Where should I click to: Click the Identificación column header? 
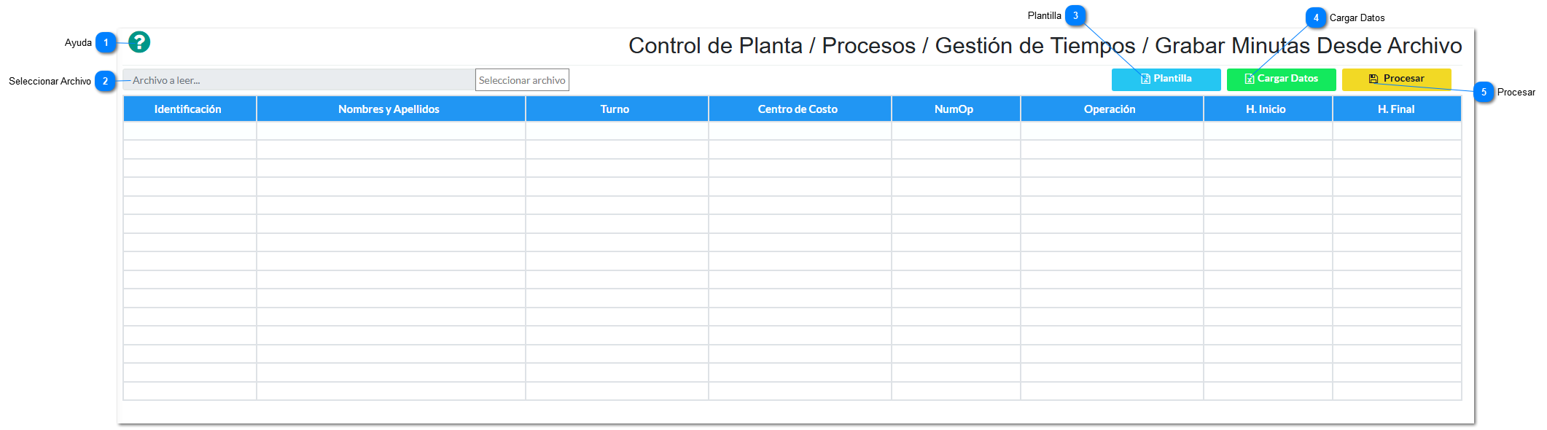pyautogui.click(x=190, y=109)
